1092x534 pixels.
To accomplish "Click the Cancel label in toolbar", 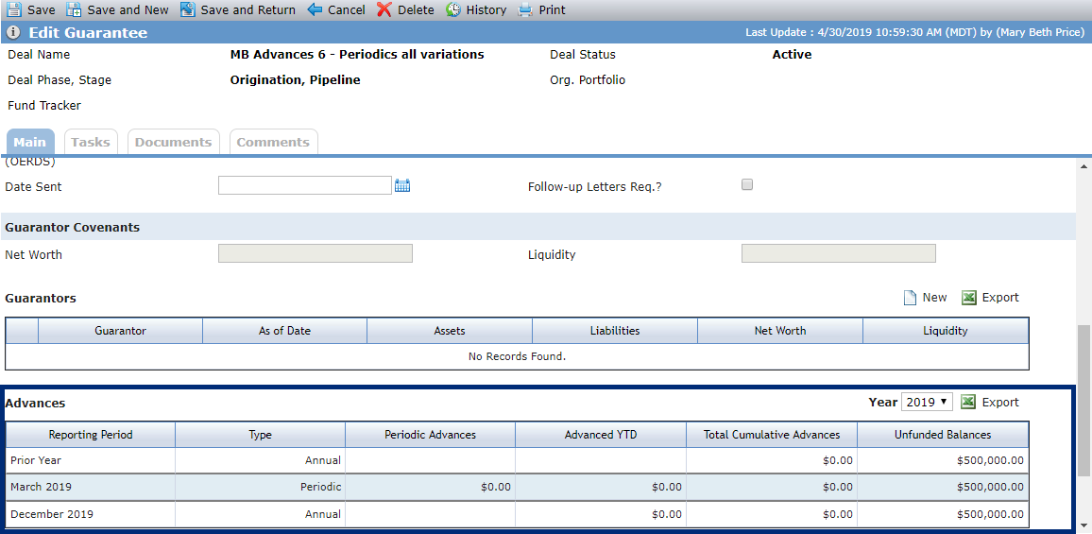I will (346, 9).
